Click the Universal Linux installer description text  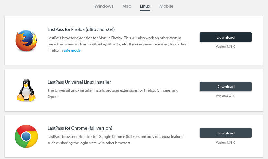point(113,94)
